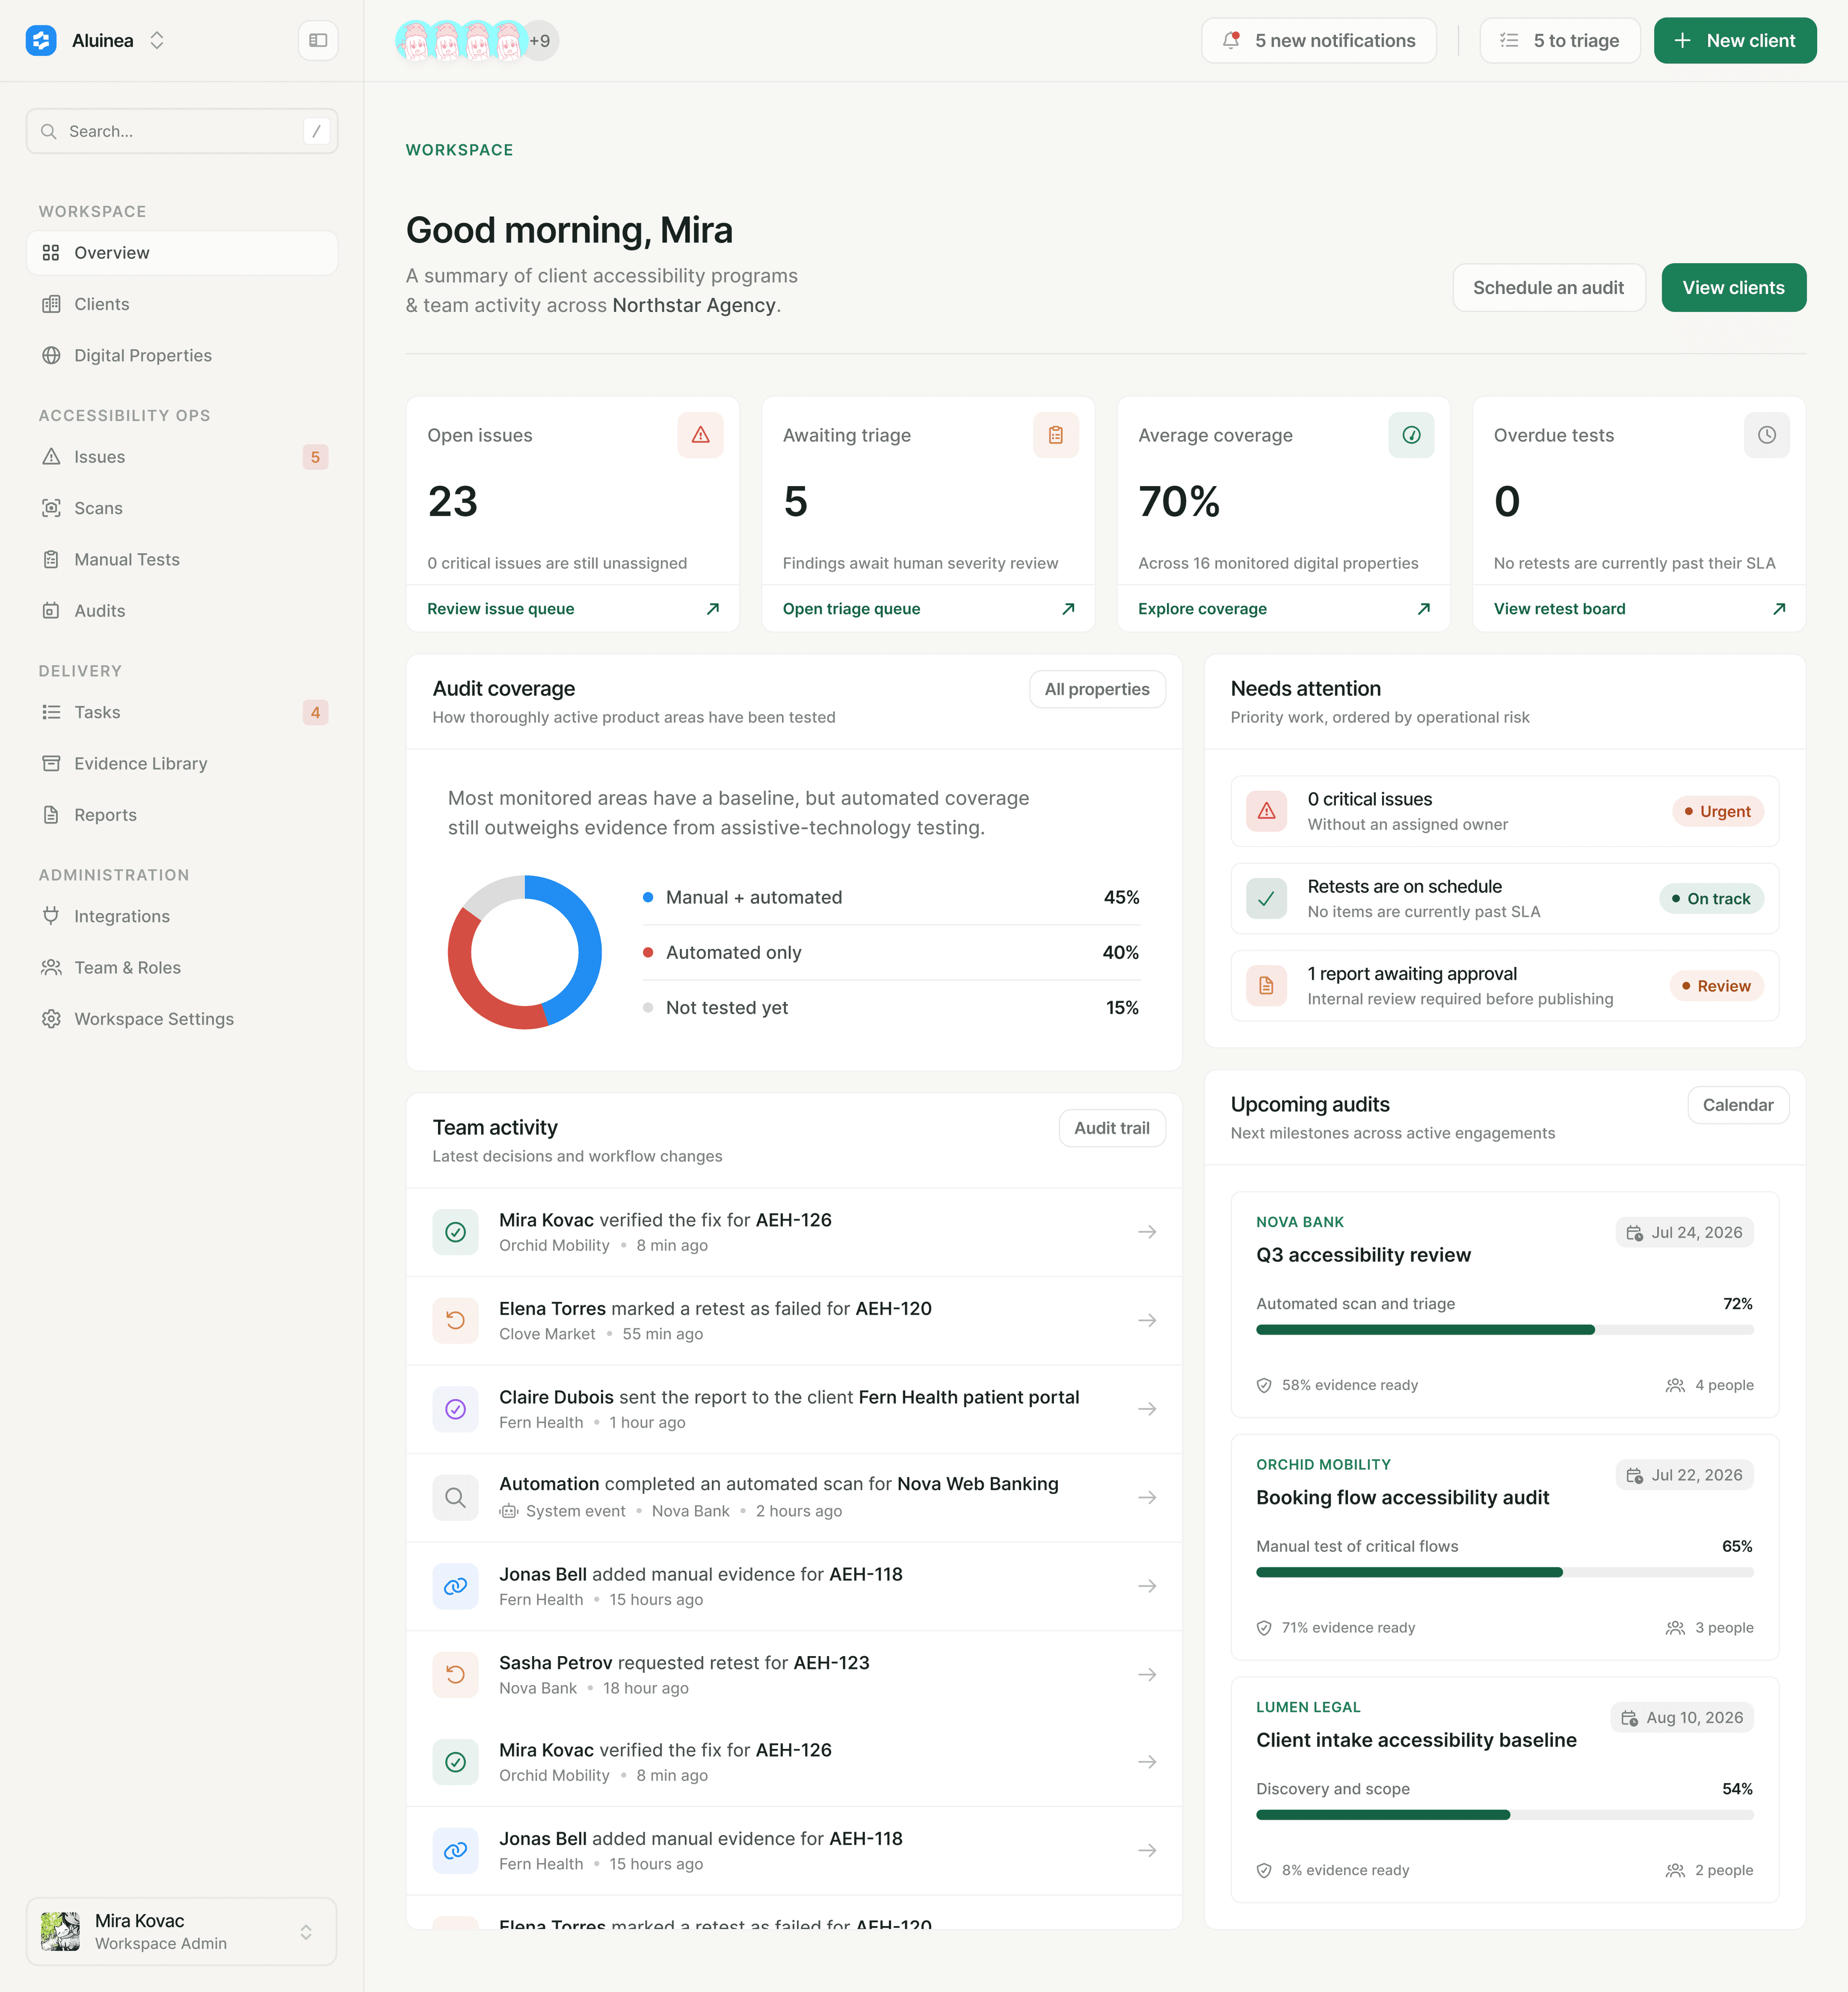
Task: Click the New client button
Action: pos(1735,41)
